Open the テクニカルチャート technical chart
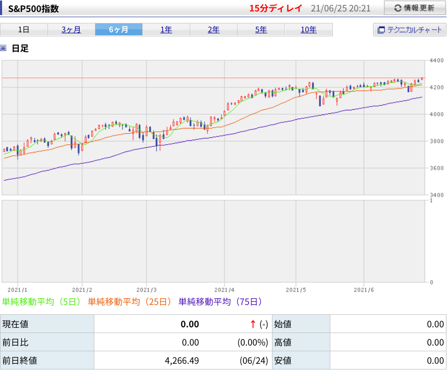Screen dimensions: 447x370 click(409, 30)
